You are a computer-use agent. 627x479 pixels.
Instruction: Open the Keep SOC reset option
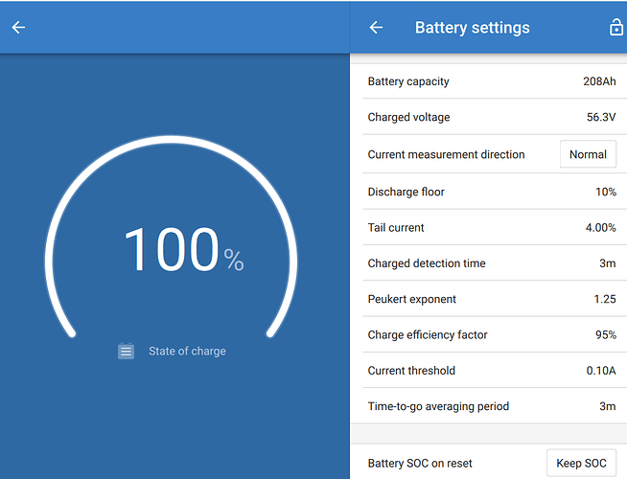[x=581, y=464]
